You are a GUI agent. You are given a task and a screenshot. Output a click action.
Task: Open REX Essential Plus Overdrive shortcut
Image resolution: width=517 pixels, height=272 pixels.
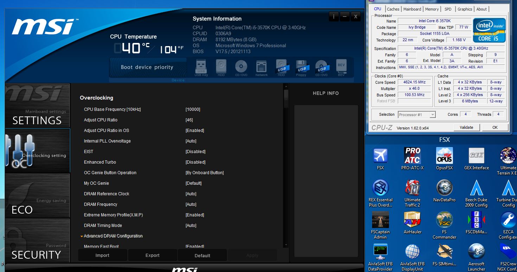[380, 194]
